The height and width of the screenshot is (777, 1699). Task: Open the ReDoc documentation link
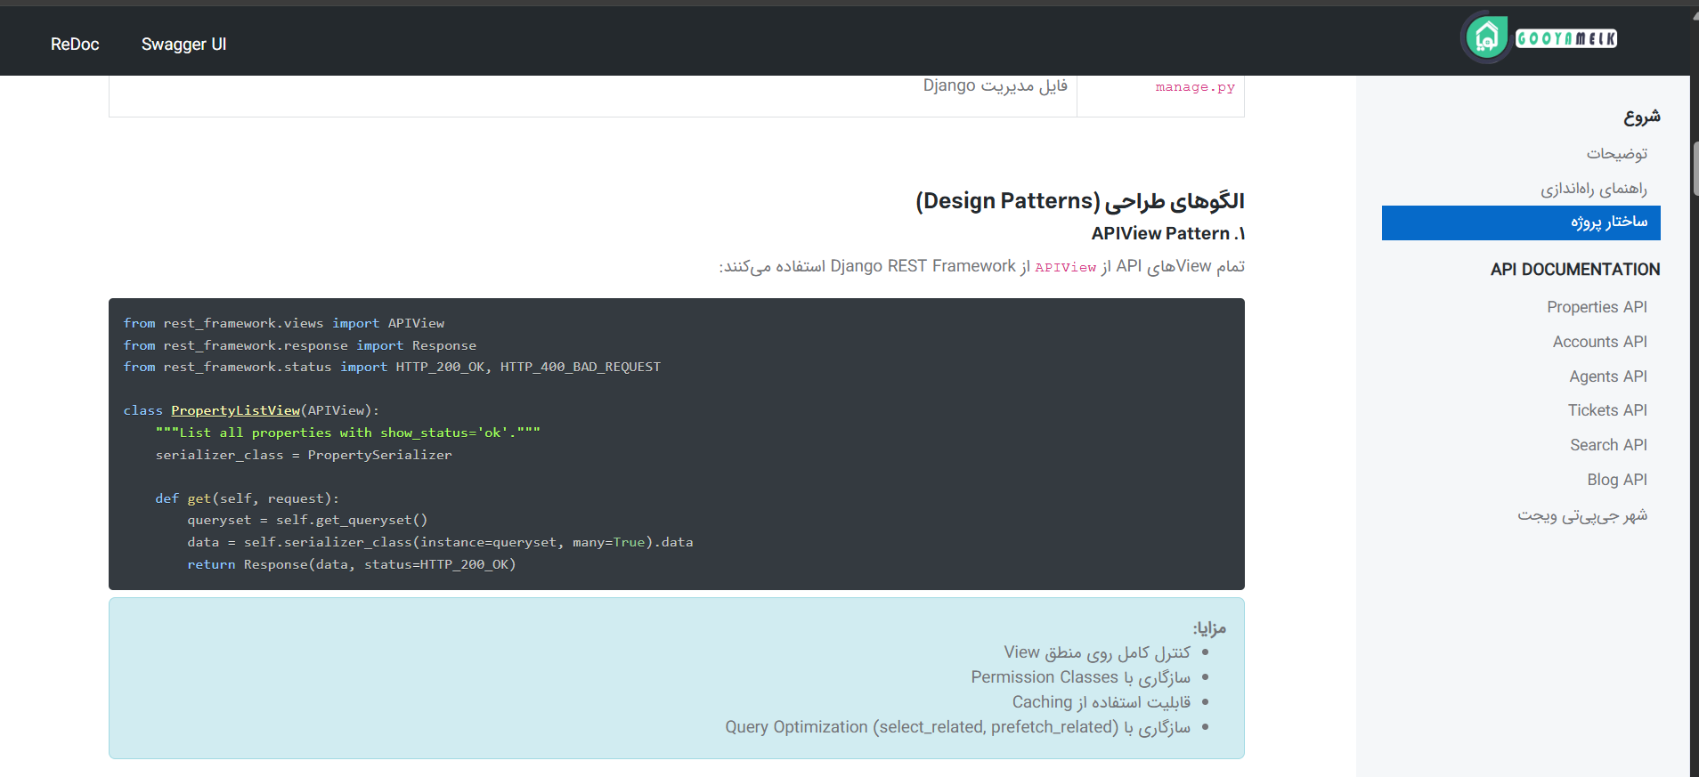[x=75, y=45]
